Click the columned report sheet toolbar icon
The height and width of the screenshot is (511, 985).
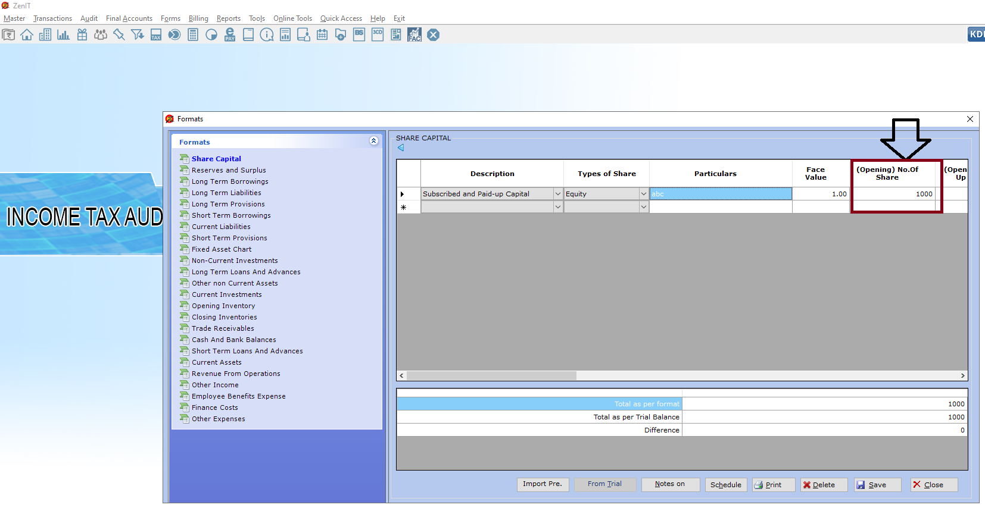(396, 35)
